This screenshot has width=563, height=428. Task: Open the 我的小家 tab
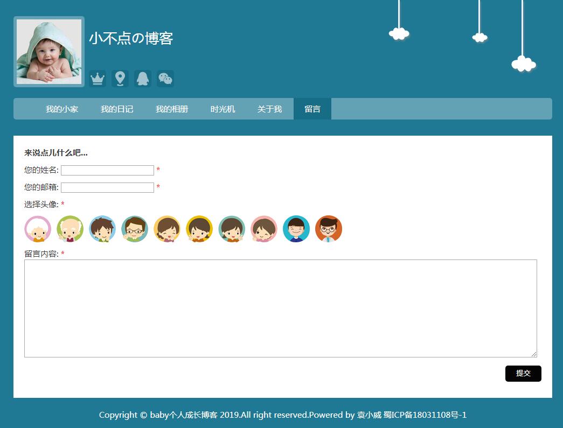pos(62,109)
